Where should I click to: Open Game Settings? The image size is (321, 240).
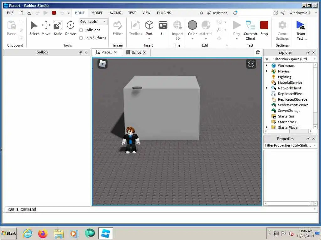click(282, 30)
